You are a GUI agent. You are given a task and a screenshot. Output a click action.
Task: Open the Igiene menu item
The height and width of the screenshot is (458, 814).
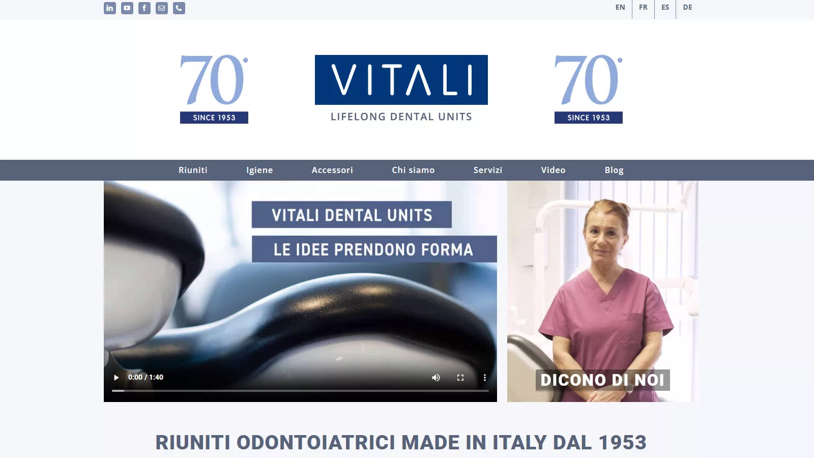[259, 170]
